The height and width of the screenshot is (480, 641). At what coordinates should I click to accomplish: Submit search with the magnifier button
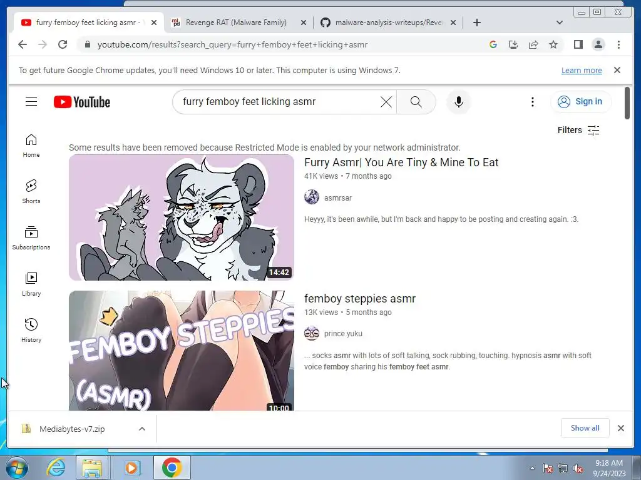click(x=416, y=102)
